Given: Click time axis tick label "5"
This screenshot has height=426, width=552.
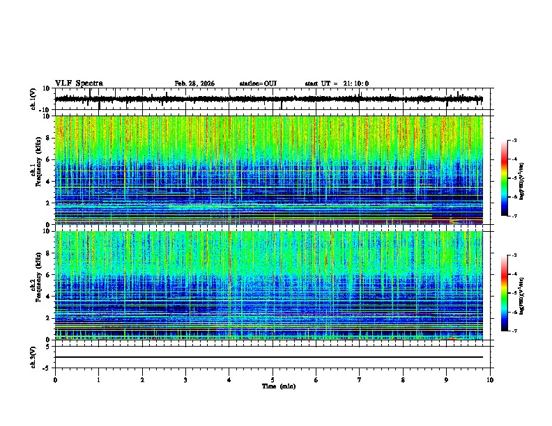Looking at the screenshot, I should coord(273,380).
